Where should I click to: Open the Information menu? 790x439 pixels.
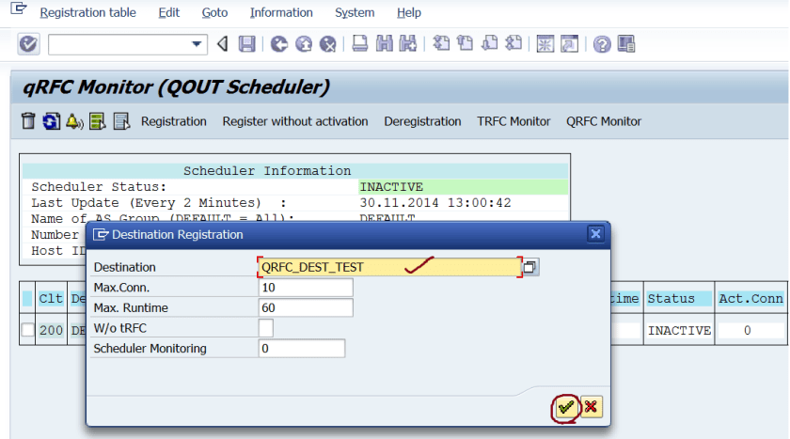click(281, 12)
